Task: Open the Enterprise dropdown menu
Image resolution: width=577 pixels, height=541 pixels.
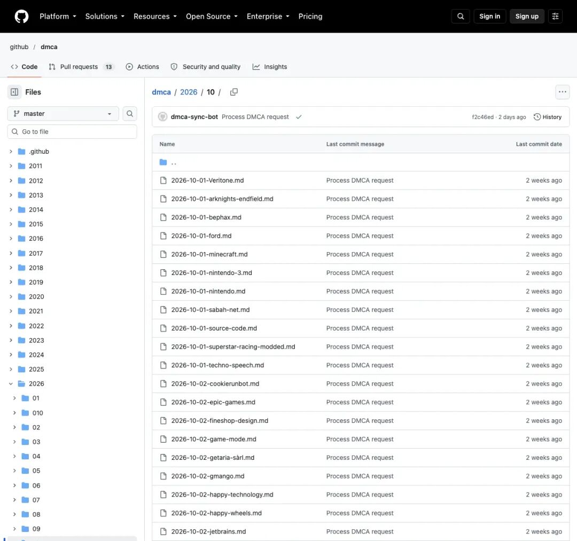Action: click(x=268, y=17)
